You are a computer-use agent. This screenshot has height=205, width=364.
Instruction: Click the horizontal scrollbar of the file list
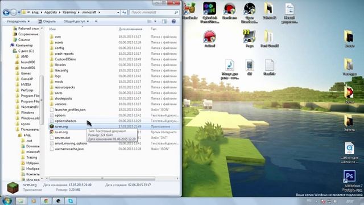pyautogui.click(x=102, y=178)
